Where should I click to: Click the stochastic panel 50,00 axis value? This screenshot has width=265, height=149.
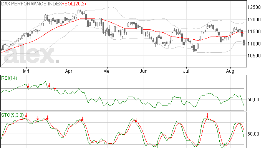[x=253, y=134]
